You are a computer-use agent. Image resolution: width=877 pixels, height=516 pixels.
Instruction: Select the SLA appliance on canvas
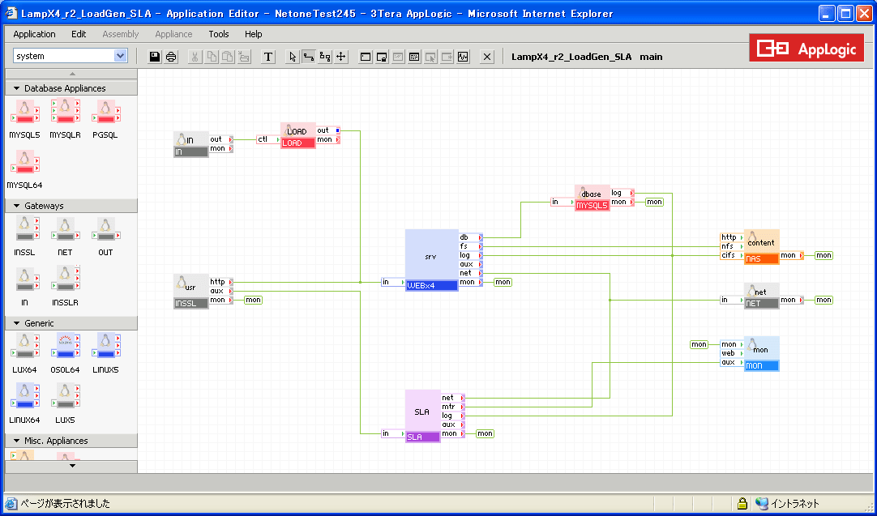[x=423, y=416]
